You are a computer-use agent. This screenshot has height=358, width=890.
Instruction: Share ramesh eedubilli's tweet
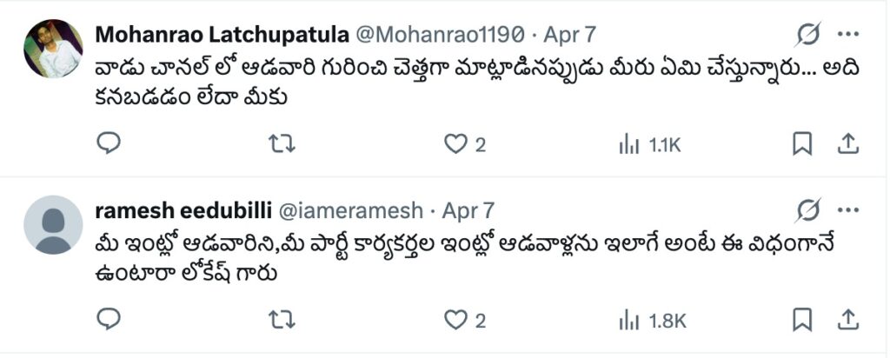[847, 320]
